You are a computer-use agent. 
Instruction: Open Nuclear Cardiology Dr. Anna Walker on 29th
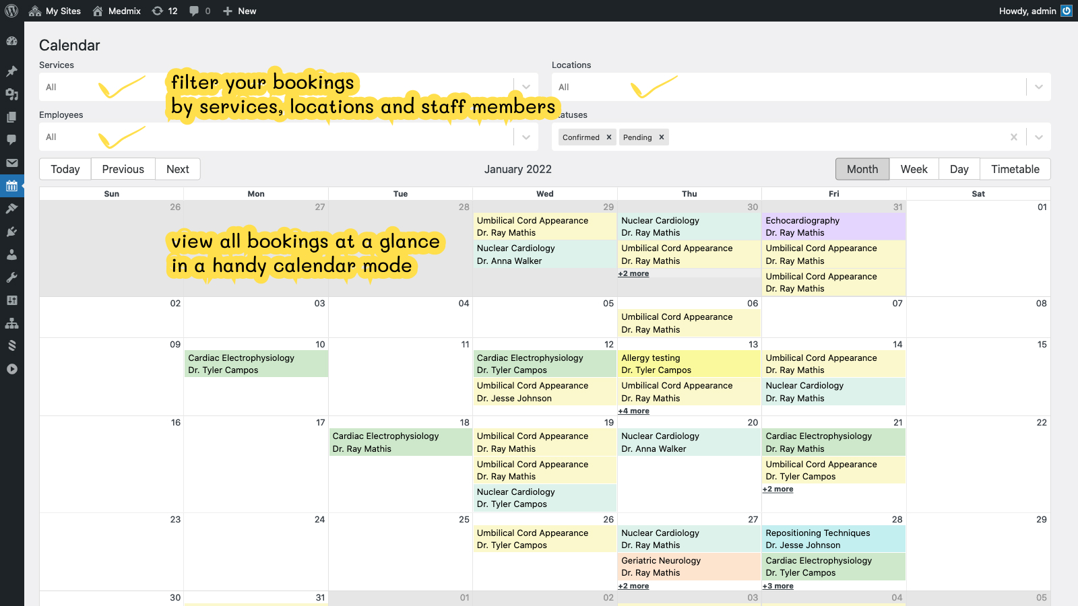pos(544,254)
